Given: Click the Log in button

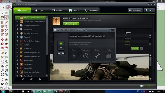Looking at the screenshot, I should [x=149, y=10].
